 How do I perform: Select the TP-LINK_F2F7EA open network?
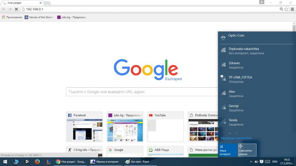257,79
